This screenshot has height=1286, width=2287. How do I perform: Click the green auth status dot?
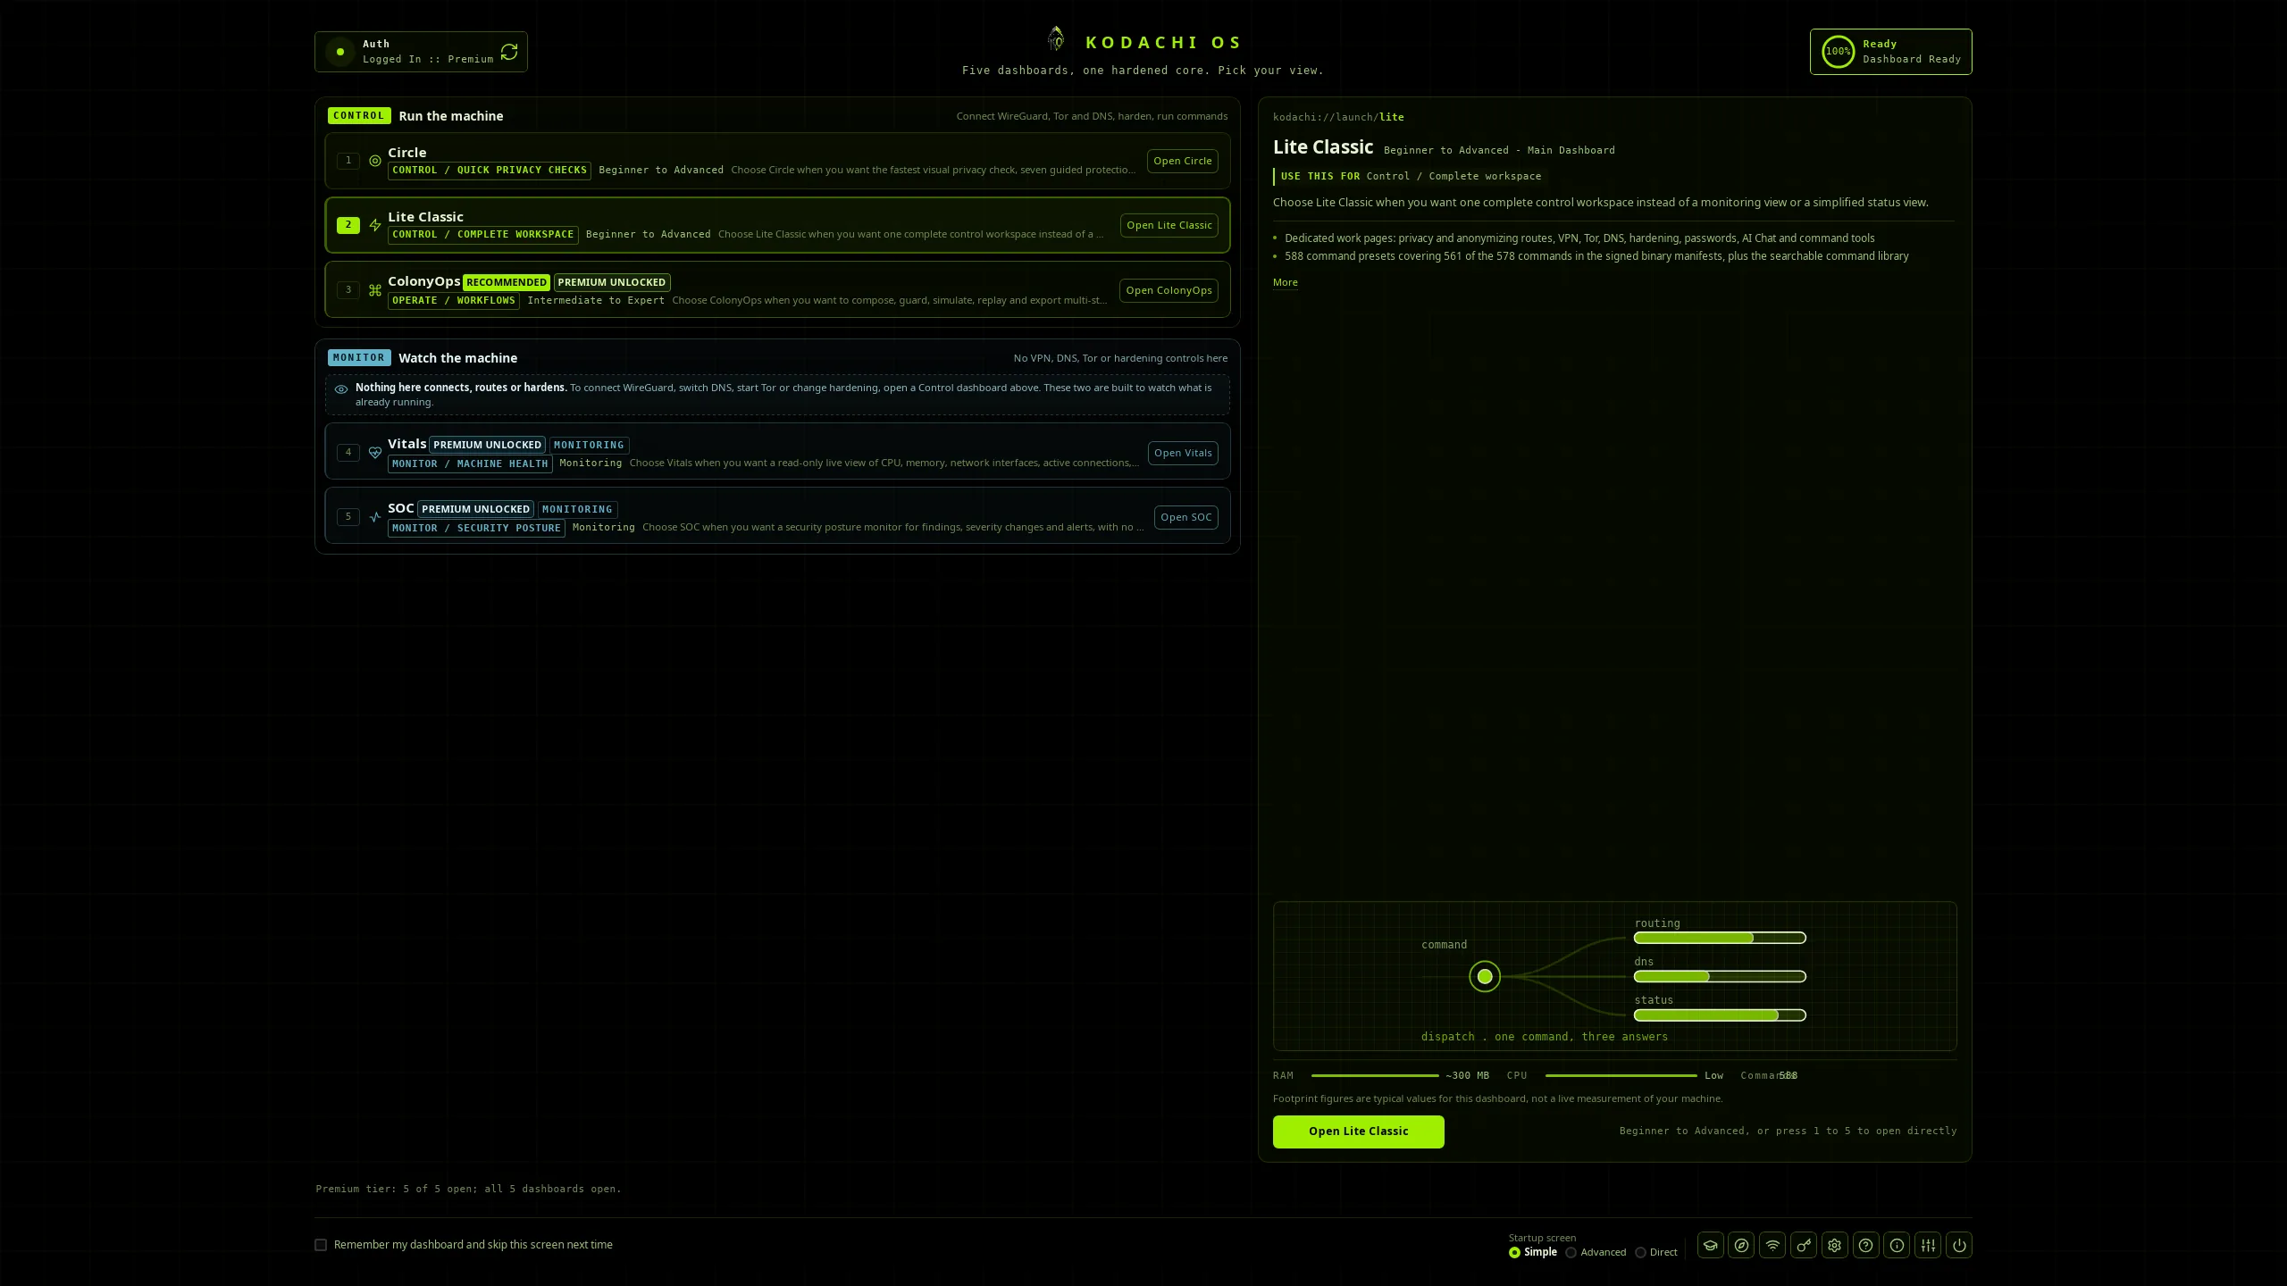pyautogui.click(x=339, y=52)
